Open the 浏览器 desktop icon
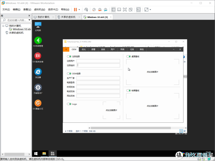 tap(38, 72)
